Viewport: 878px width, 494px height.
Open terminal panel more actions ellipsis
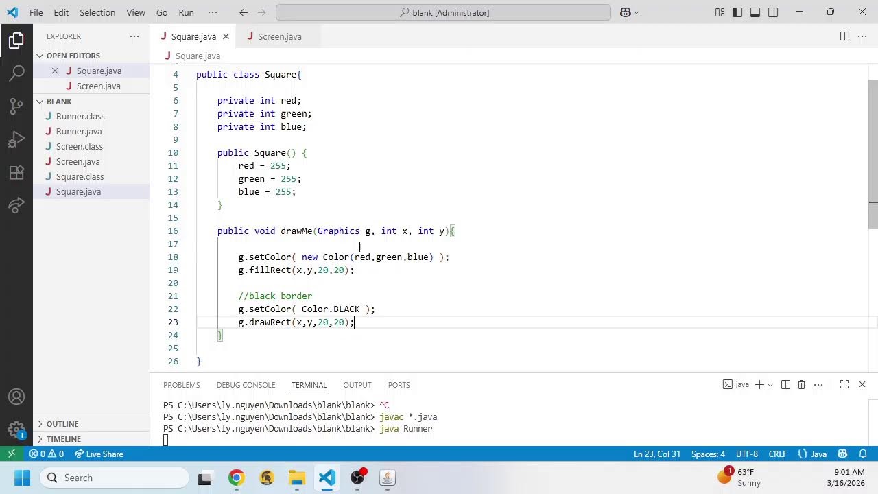818,385
